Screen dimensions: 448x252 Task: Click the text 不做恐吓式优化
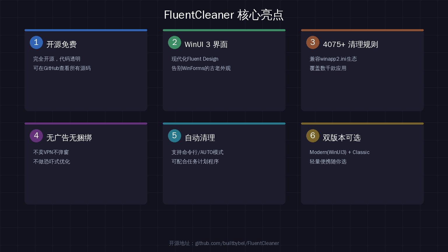[x=52, y=162]
